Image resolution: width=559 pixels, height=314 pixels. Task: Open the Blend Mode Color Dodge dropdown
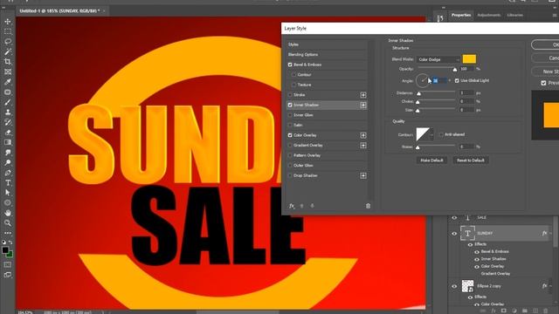click(438, 59)
